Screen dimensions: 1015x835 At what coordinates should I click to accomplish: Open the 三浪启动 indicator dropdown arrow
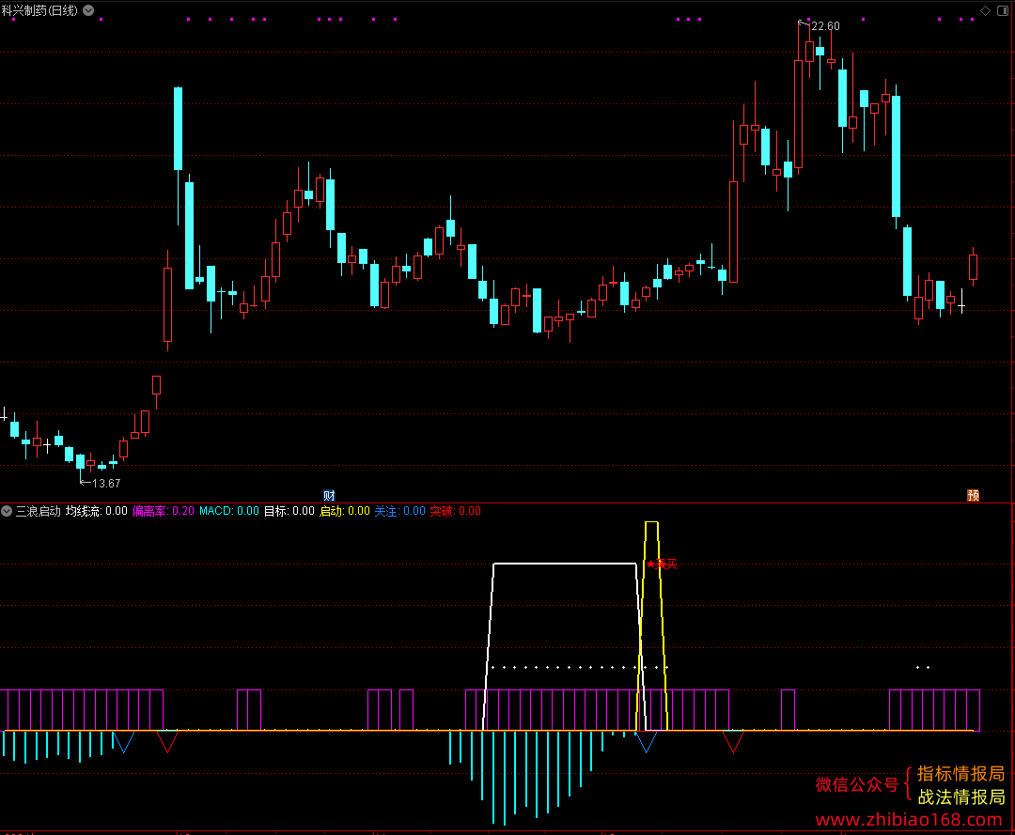pyautogui.click(x=7, y=511)
